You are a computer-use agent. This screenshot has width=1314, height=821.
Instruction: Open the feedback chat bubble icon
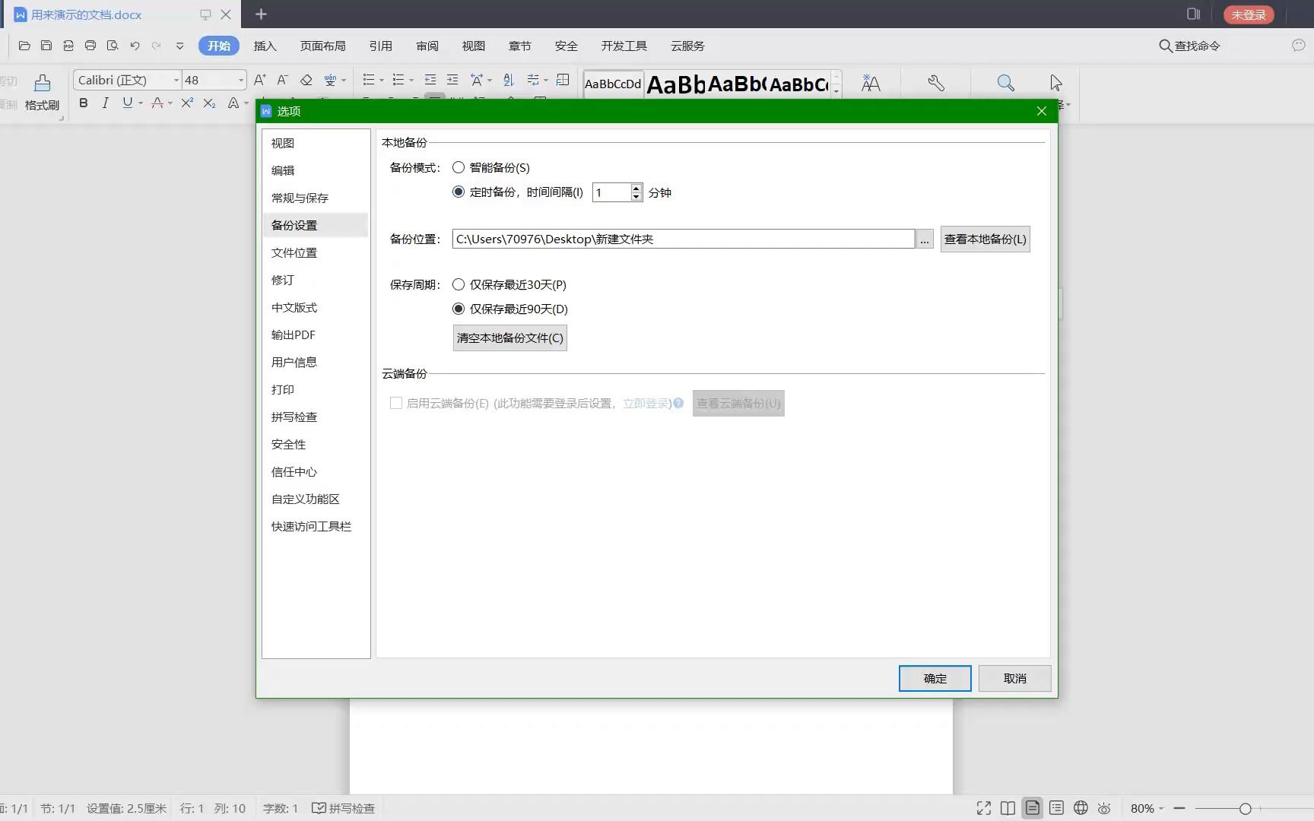tap(1298, 46)
